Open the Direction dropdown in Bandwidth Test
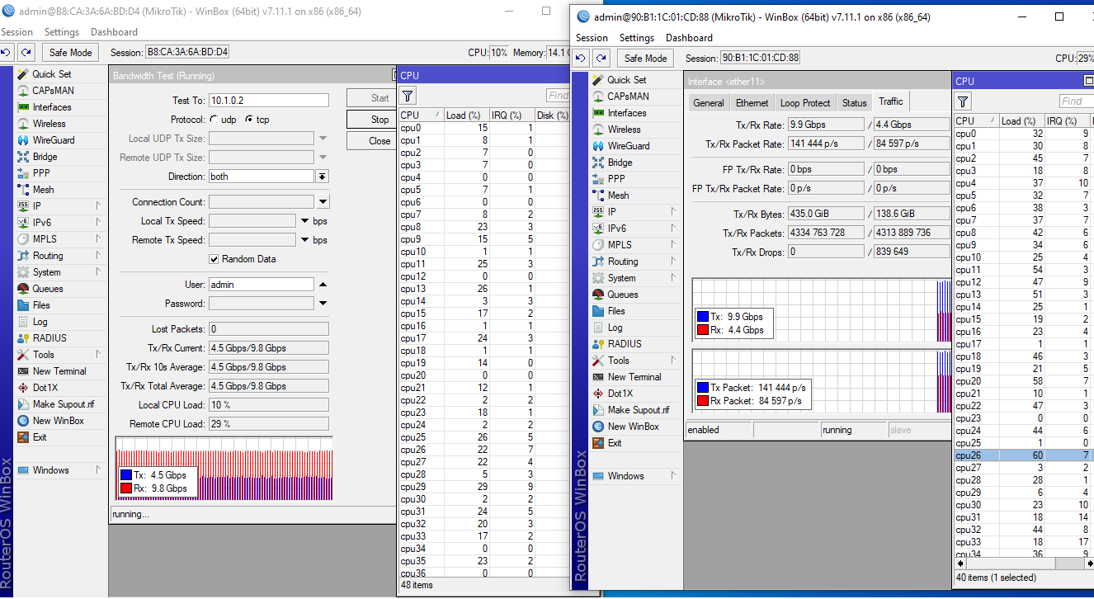Viewport: 1094px width, 599px height. [x=322, y=177]
